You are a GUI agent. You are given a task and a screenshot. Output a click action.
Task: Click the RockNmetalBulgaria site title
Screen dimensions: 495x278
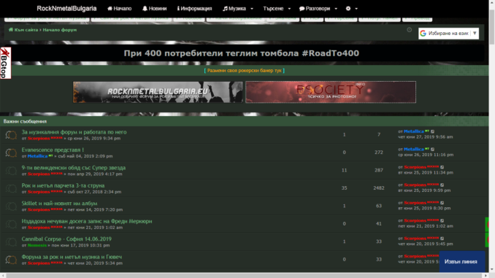[x=66, y=9]
